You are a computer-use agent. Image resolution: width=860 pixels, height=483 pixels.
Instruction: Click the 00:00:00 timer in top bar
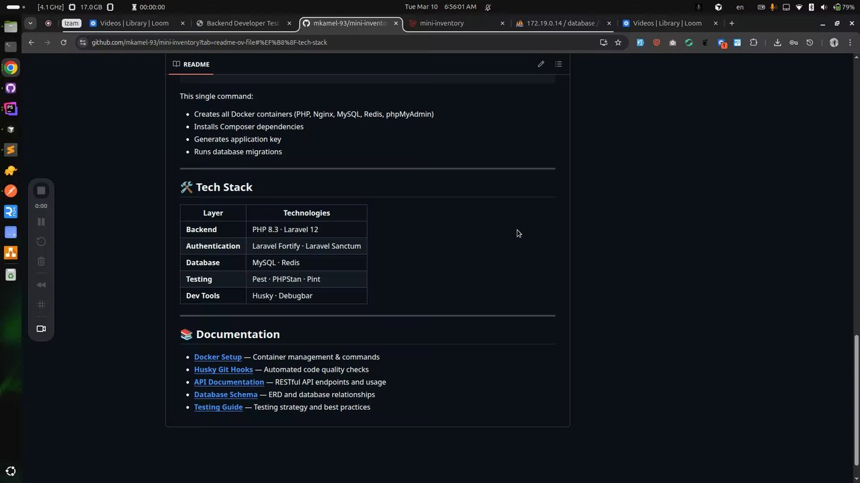click(148, 7)
